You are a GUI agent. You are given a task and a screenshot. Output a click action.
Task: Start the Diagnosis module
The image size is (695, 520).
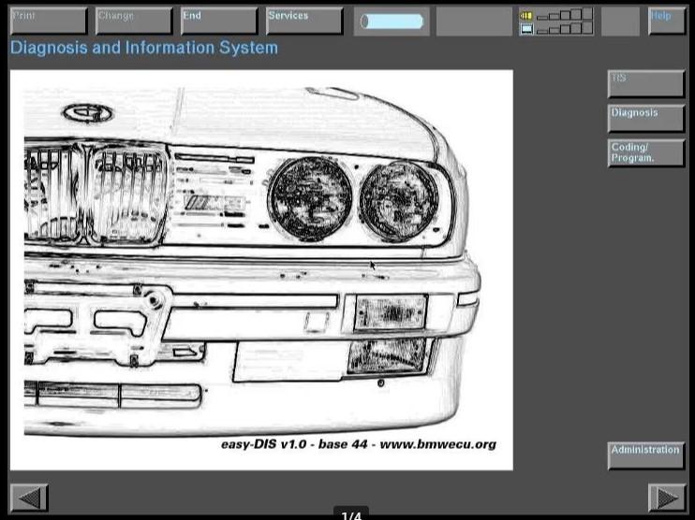pyautogui.click(x=646, y=118)
